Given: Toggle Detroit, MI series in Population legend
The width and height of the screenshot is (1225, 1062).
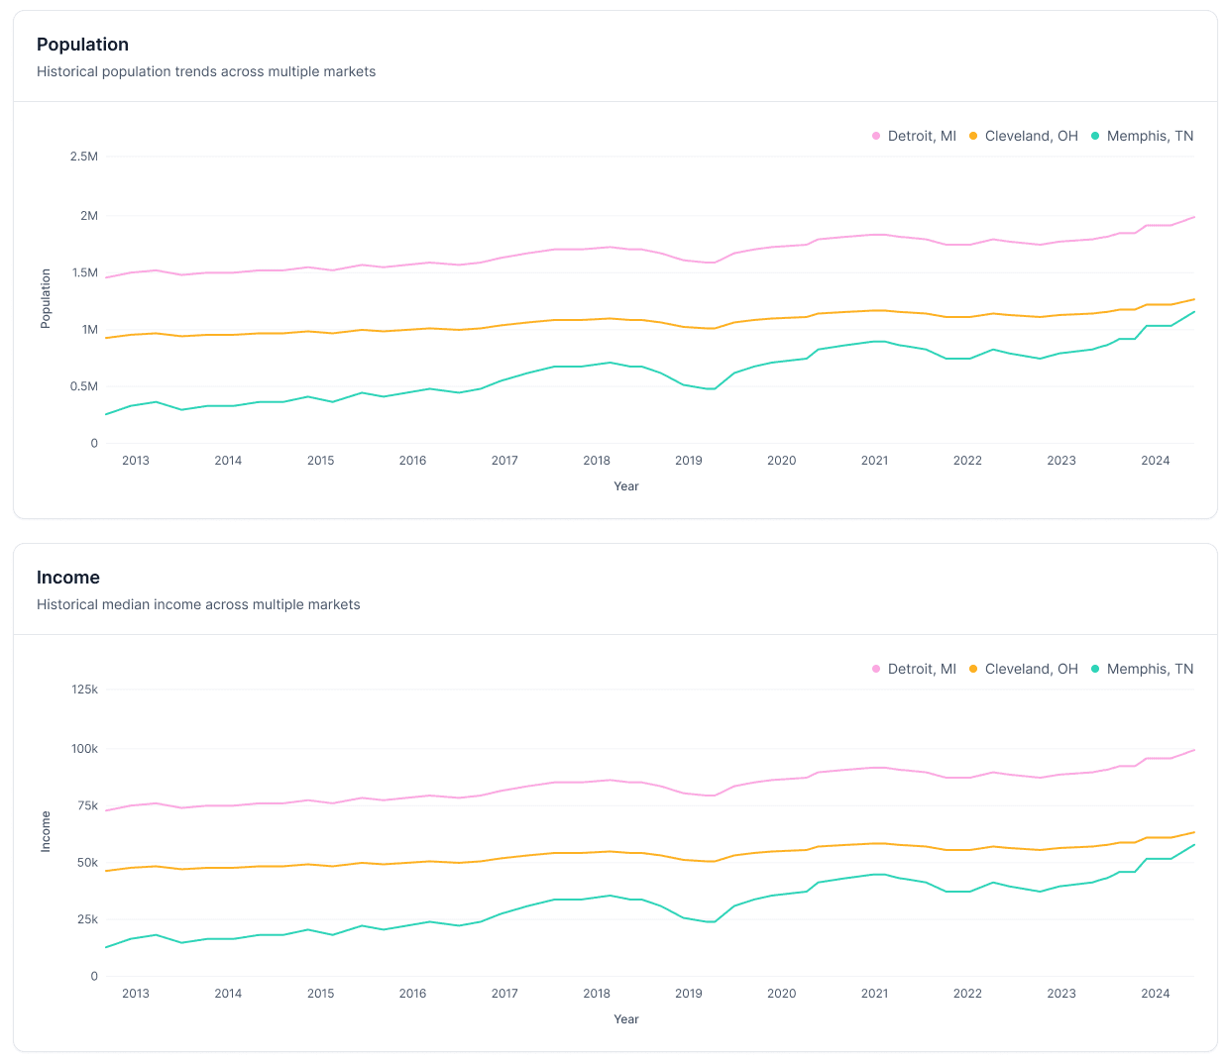Looking at the screenshot, I should tap(914, 136).
